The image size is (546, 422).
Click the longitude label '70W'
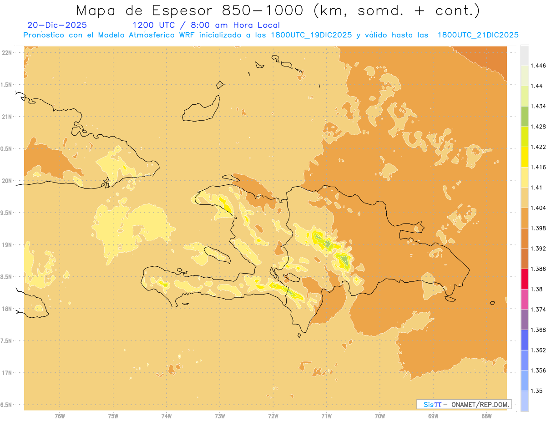tap(380, 416)
